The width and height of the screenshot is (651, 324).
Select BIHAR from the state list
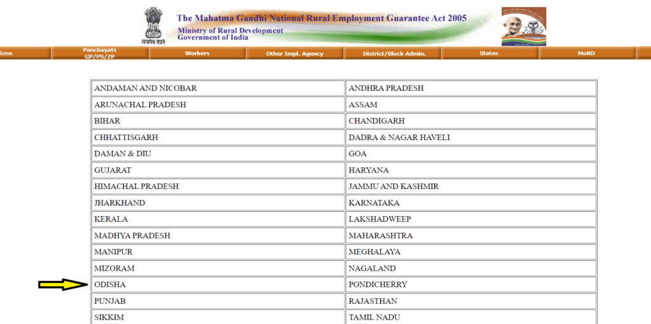[107, 121]
